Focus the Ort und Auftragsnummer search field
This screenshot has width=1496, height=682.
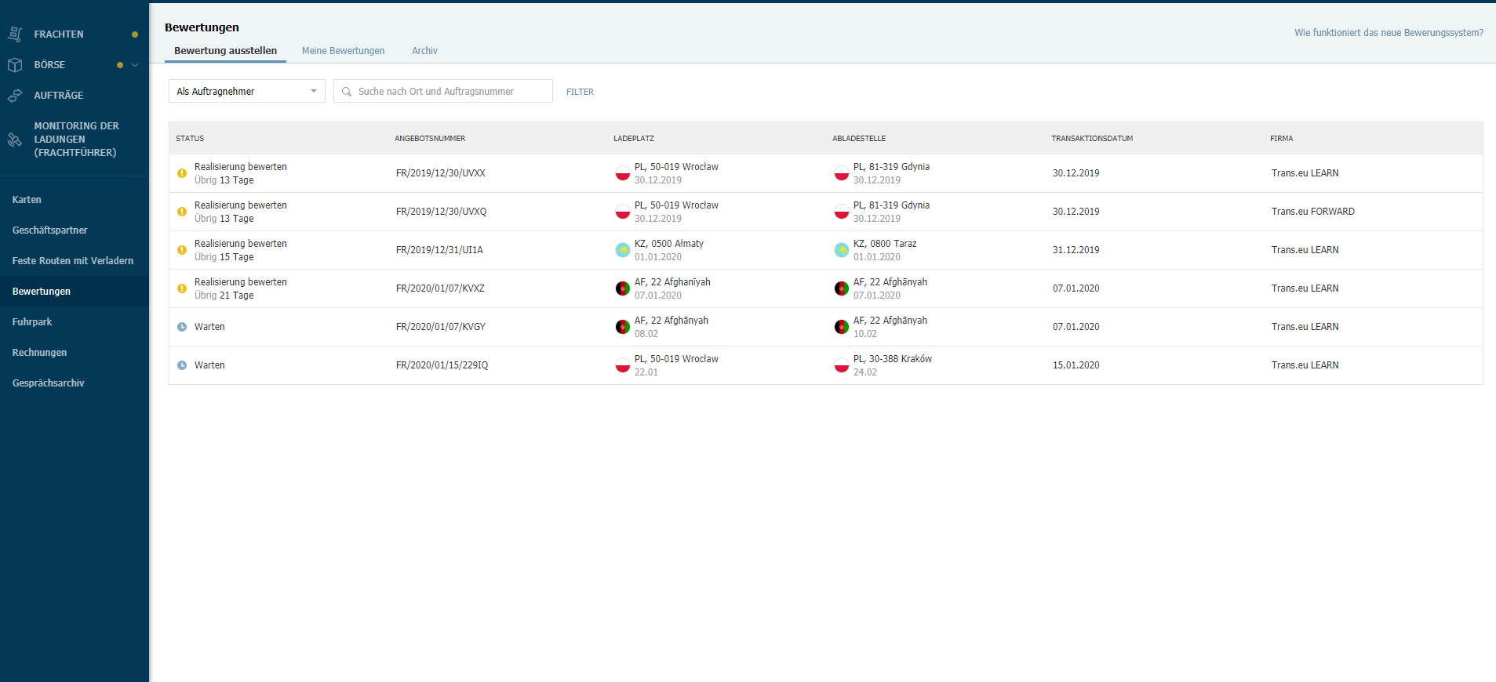pos(443,91)
